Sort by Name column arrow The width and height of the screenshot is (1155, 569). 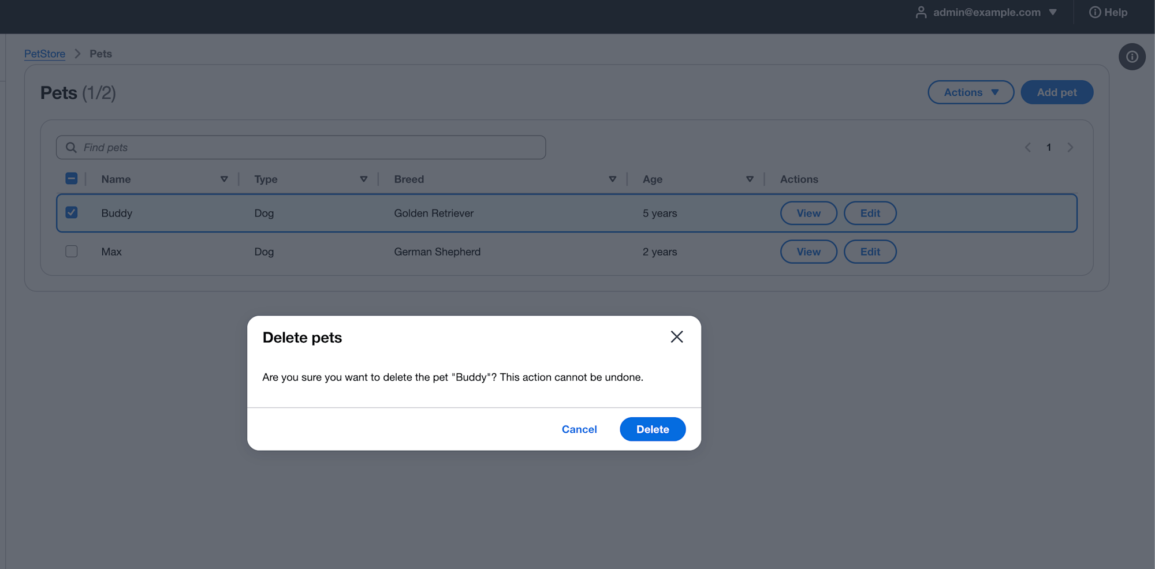pos(224,179)
